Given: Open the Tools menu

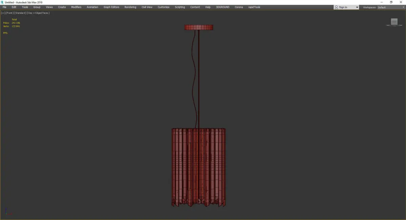Looking at the screenshot, I should 25,7.
